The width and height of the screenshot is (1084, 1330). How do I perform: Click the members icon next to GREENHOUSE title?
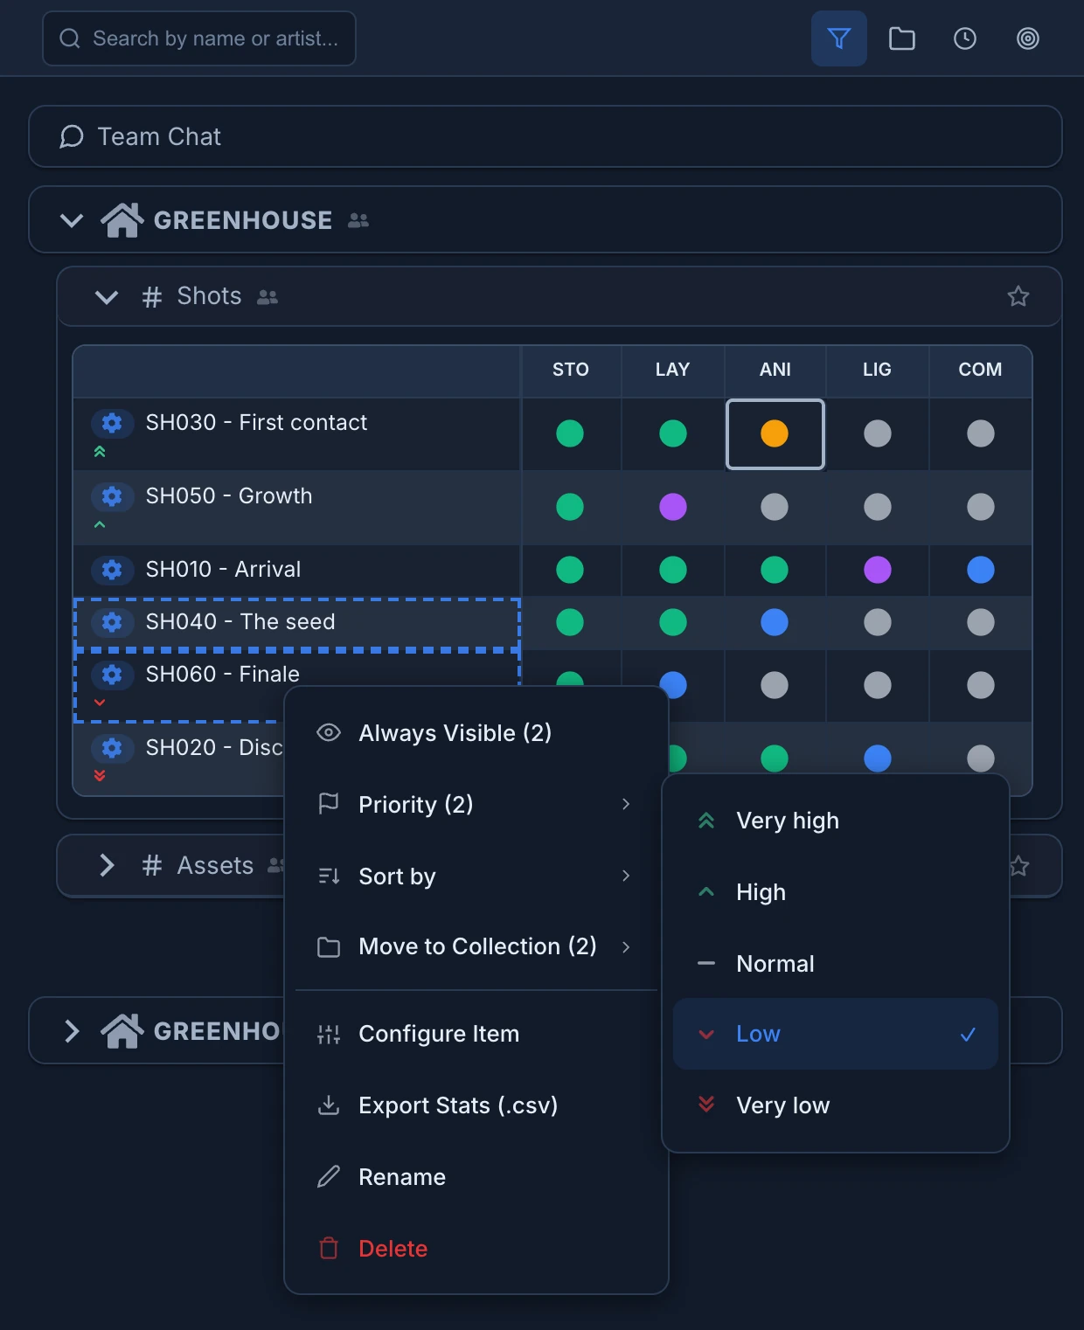click(358, 221)
